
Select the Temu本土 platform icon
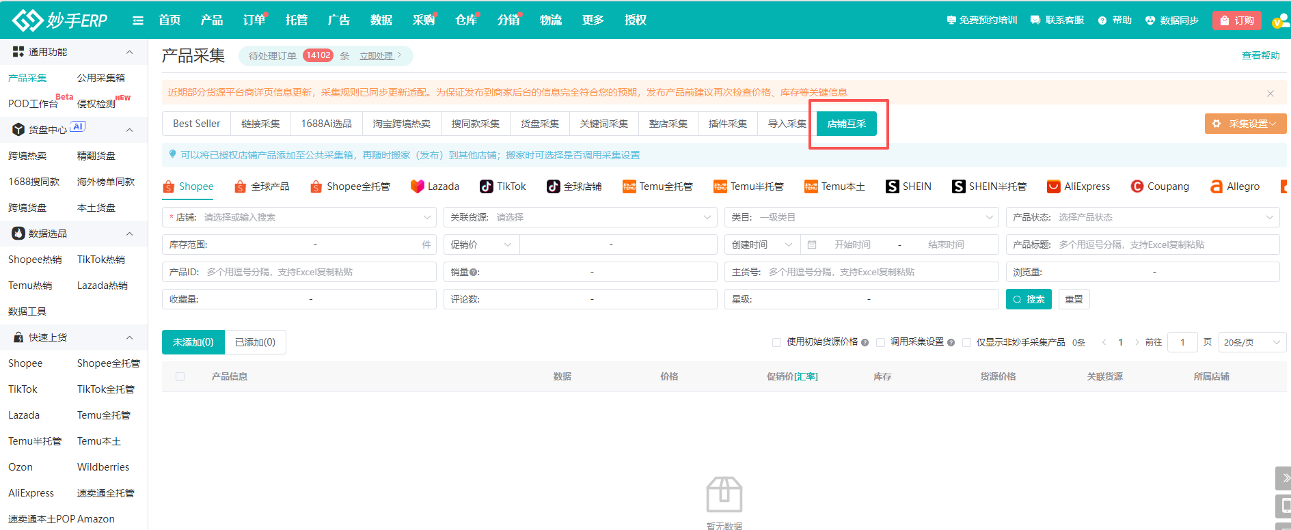pyautogui.click(x=811, y=186)
